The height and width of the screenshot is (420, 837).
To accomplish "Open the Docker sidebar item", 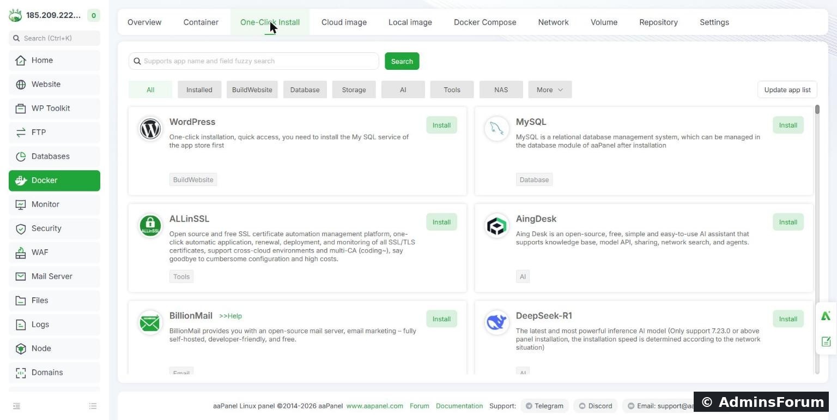I will tap(54, 181).
